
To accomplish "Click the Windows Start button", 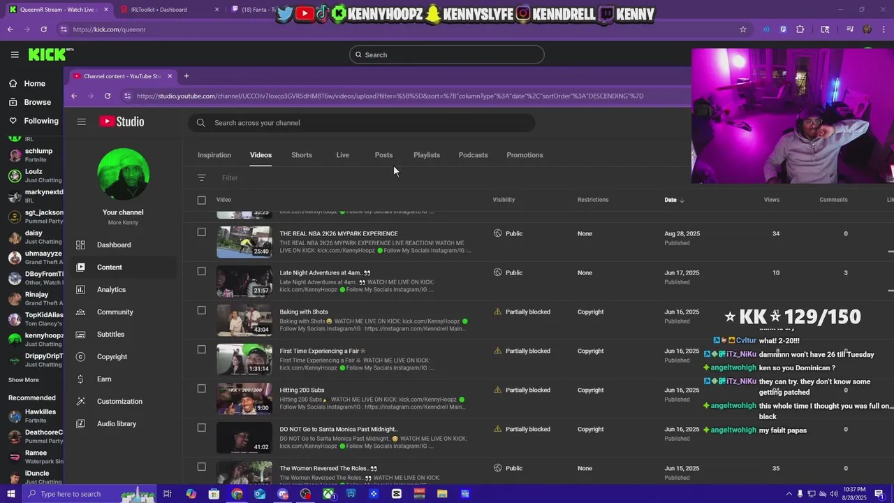I will [x=10, y=494].
